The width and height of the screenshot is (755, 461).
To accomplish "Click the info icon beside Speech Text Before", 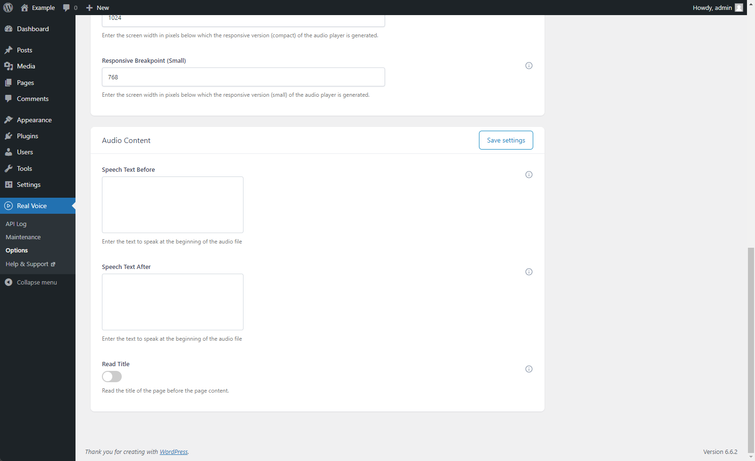I will 528,175.
